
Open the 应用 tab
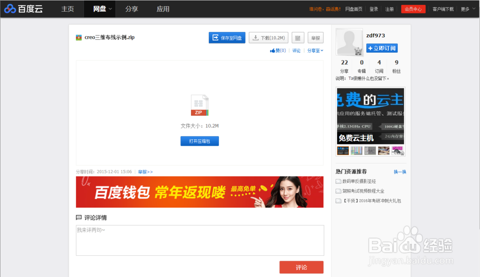pyautogui.click(x=163, y=9)
